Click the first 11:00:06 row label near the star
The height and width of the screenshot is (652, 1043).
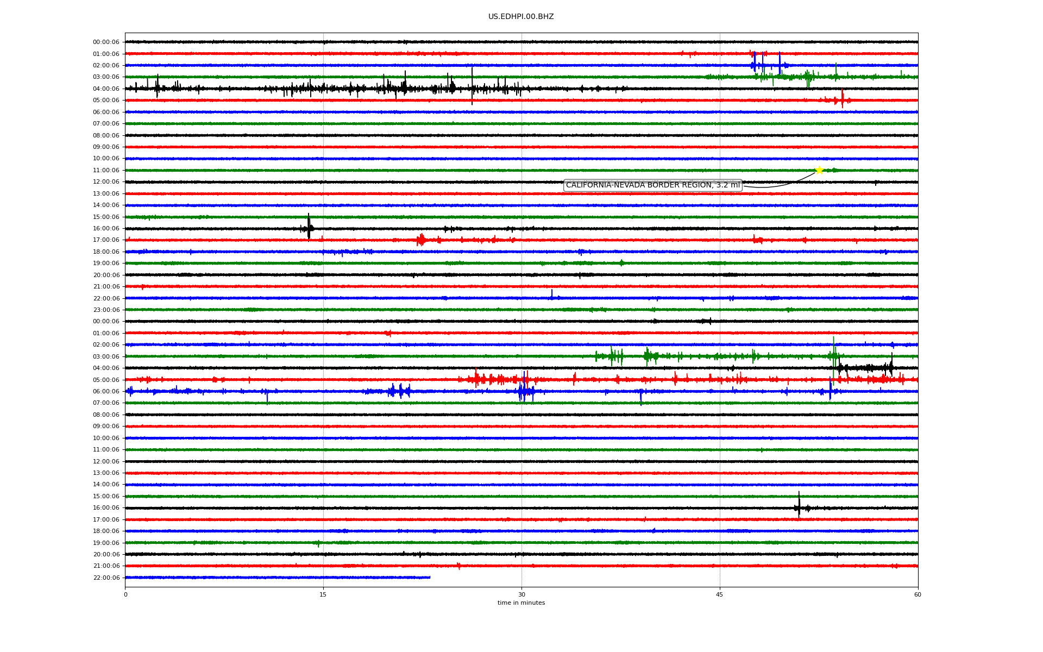(106, 171)
